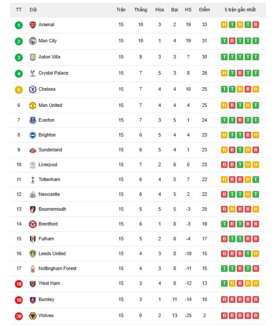
Task: Click Leeds United's last match result badge
Action: 256,254
